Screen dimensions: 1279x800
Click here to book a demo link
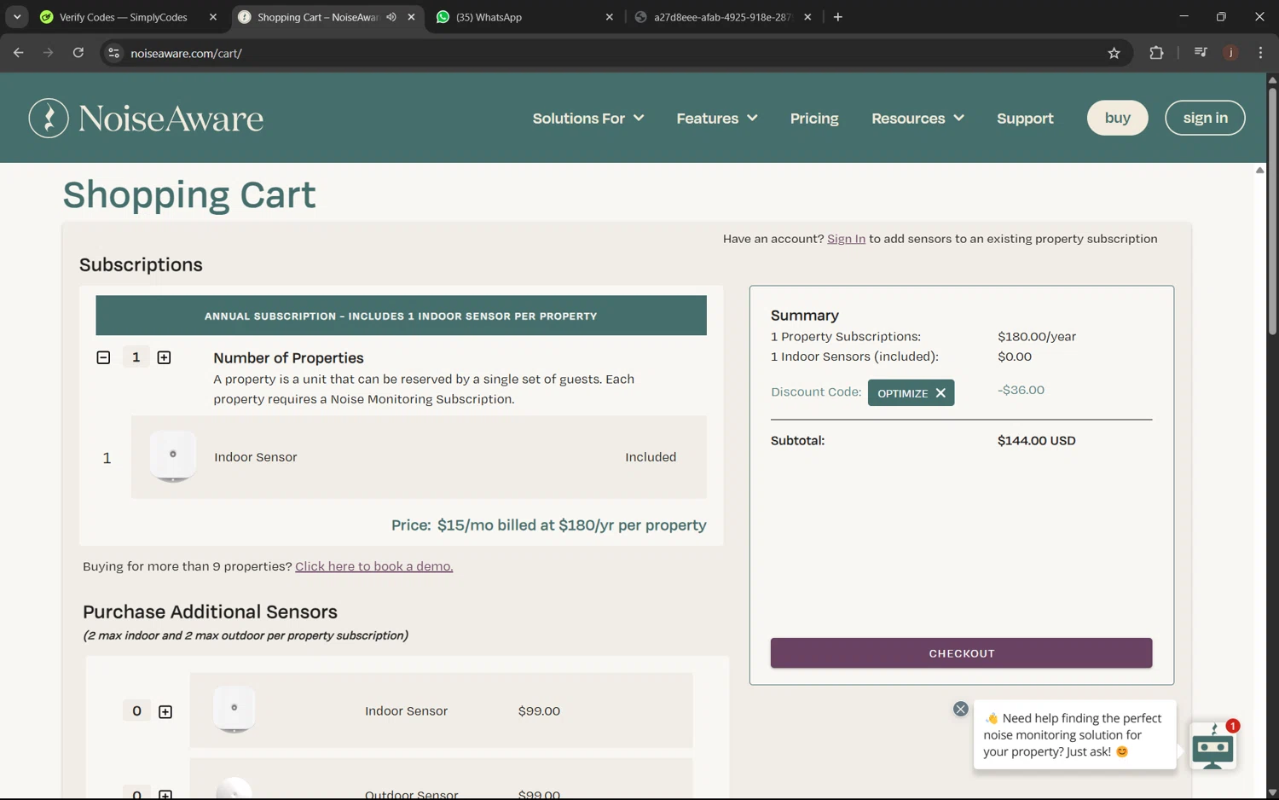pyautogui.click(x=373, y=566)
